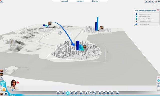
Task: Open the last data map icon in the bottom bar
Action: (x=117, y=93)
